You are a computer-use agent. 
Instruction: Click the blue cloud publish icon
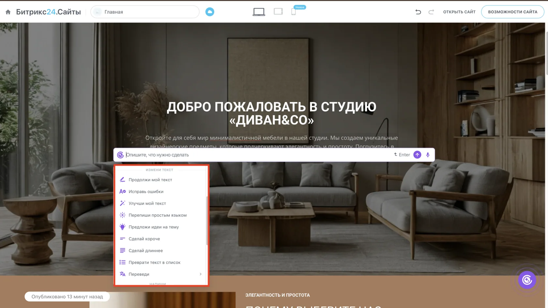(210, 12)
